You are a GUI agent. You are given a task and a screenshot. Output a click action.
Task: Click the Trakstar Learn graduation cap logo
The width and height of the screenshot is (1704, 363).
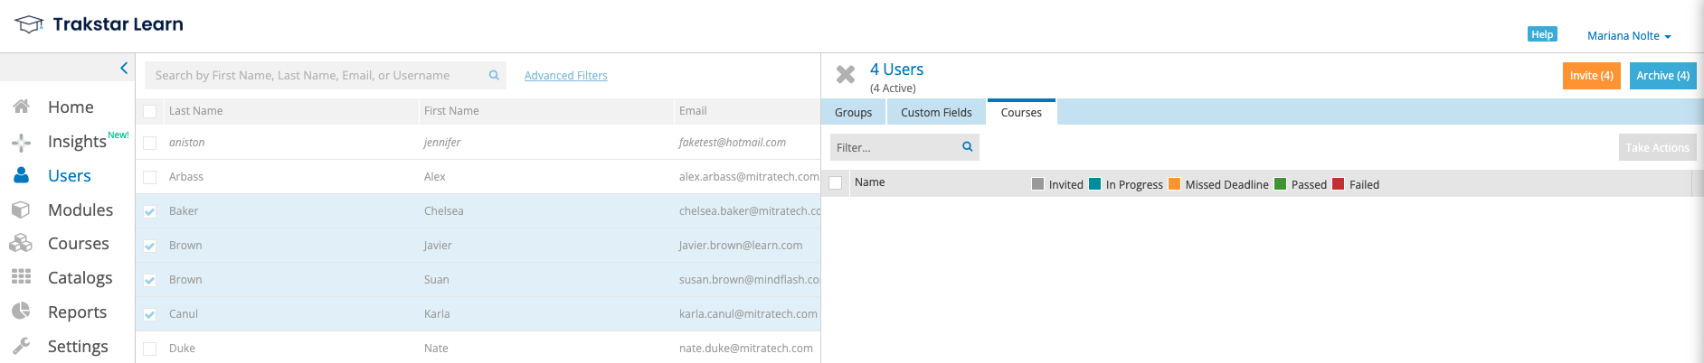[x=29, y=24]
